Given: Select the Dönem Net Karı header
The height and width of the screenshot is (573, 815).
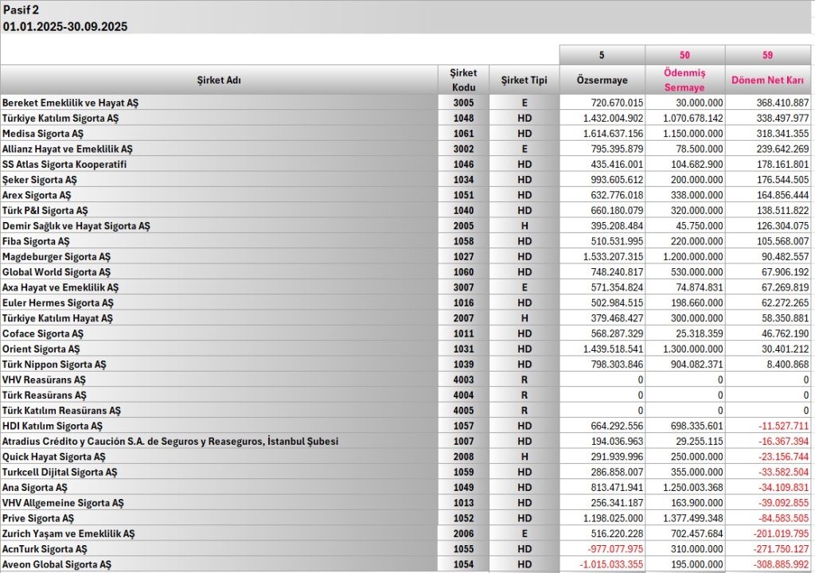Looking at the screenshot, I should click(769, 80).
